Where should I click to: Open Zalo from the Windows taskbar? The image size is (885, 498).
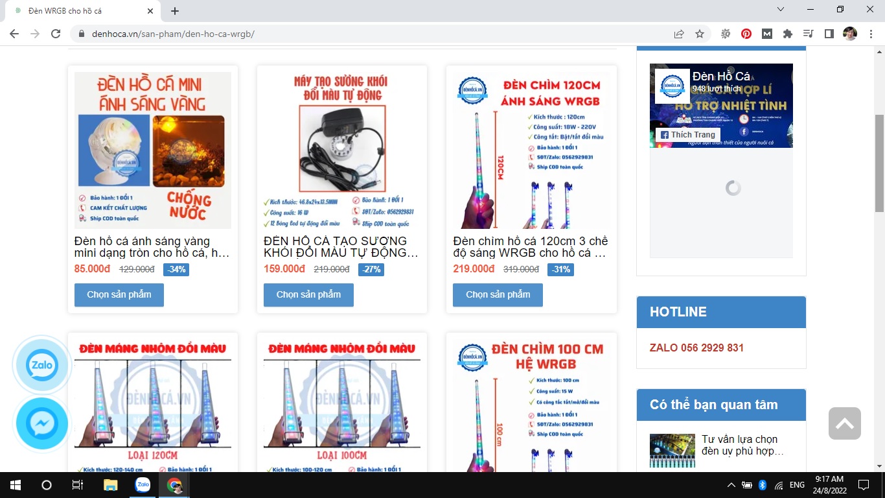click(143, 485)
